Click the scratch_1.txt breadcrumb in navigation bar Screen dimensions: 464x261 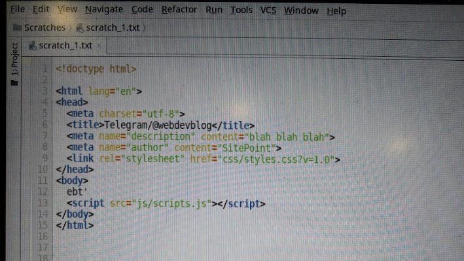113,28
